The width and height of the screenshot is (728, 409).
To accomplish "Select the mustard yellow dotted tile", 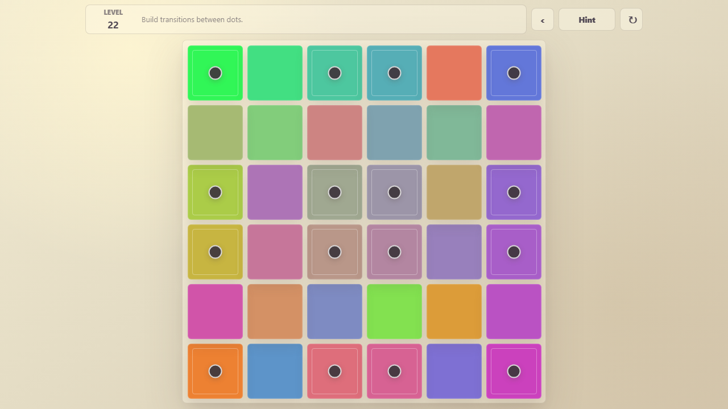I will [x=215, y=252].
